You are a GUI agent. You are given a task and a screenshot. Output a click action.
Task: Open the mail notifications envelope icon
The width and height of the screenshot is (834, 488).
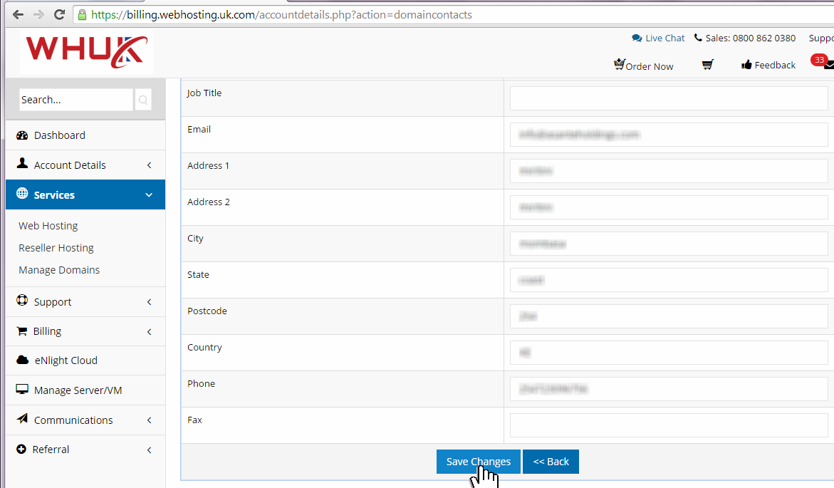[828, 66]
